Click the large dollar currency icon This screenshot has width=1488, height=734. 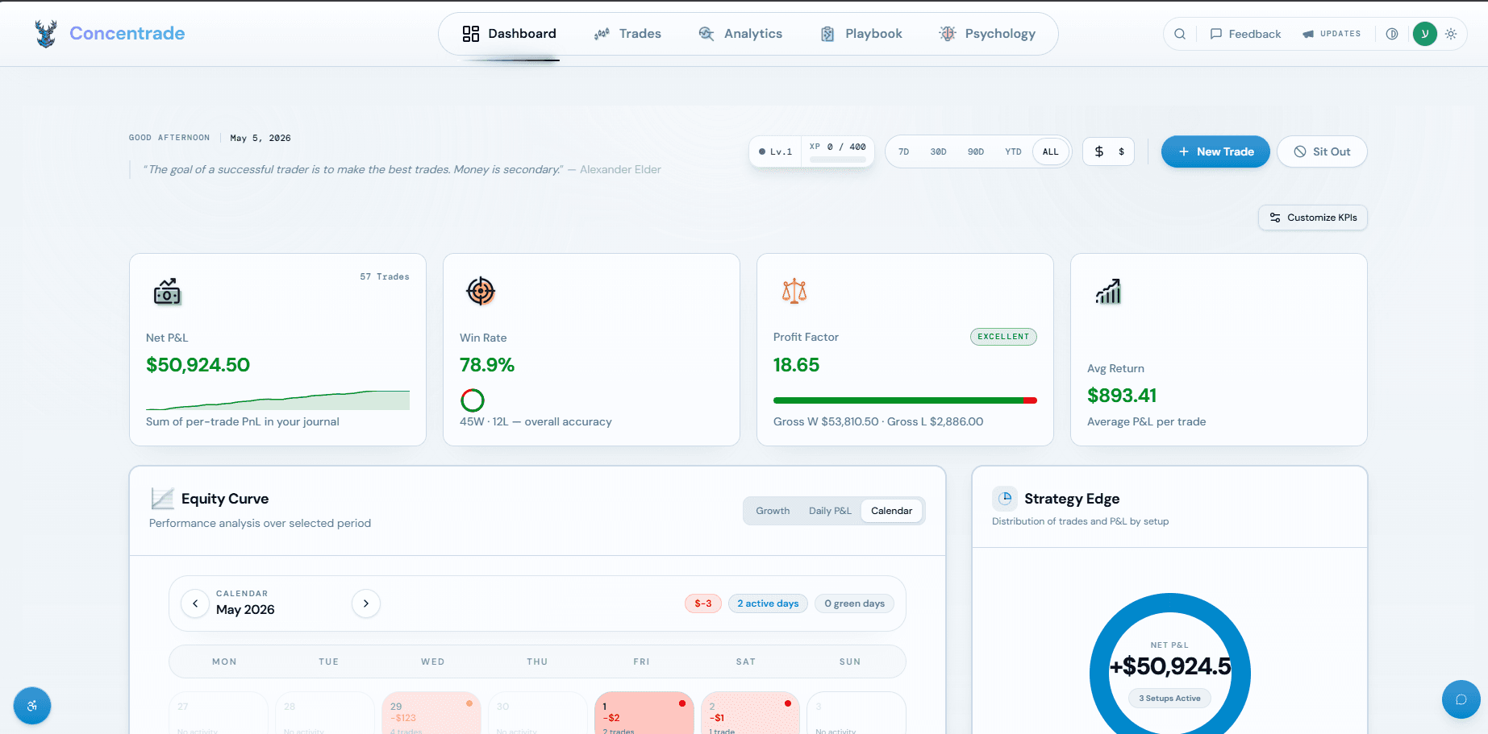pyautogui.click(x=1098, y=151)
